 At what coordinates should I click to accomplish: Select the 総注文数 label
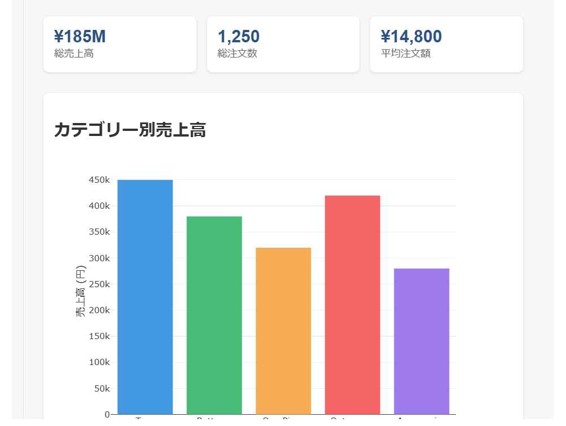[237, 54]
